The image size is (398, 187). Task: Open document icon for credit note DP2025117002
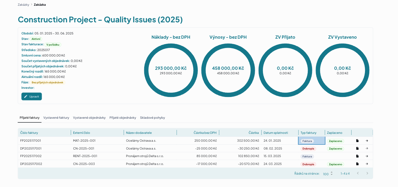click(357, 164)
